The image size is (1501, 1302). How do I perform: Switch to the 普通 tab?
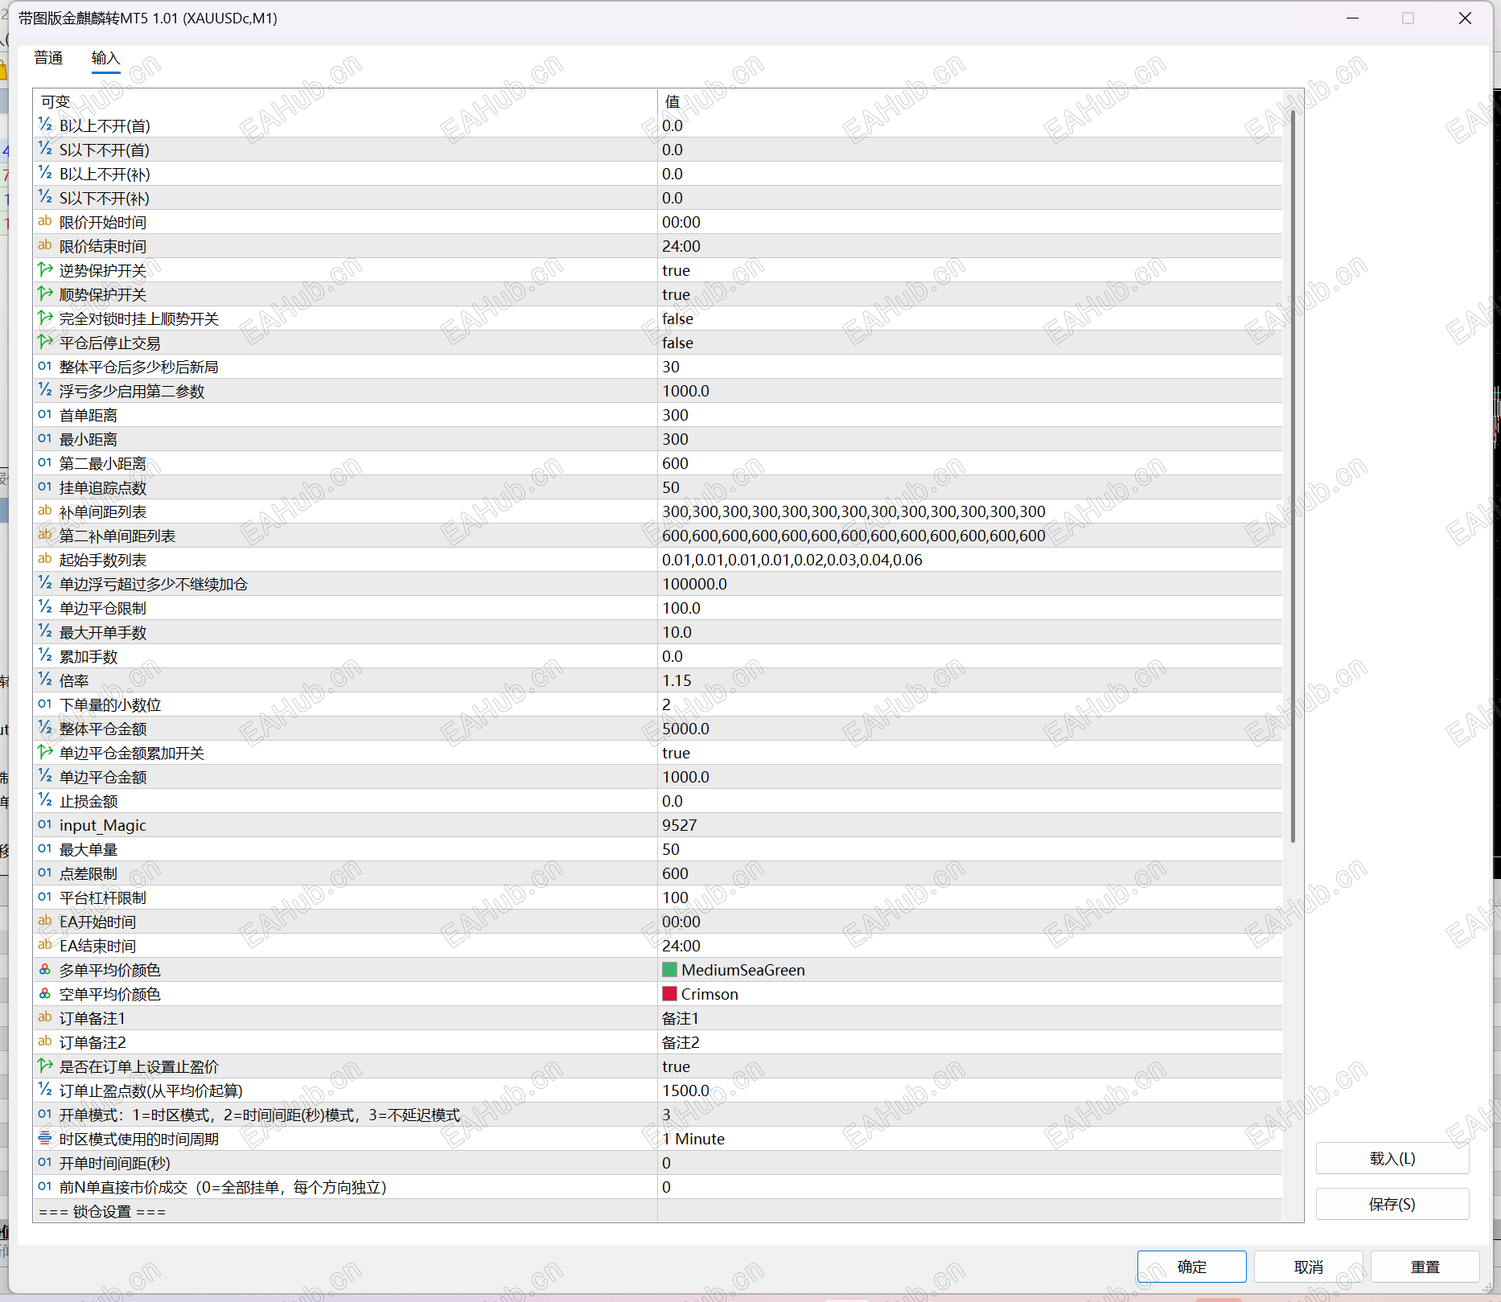click(x=48, y=58)
